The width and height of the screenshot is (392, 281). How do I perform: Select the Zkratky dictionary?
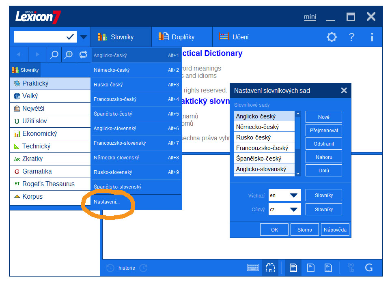tap(50, 159)
